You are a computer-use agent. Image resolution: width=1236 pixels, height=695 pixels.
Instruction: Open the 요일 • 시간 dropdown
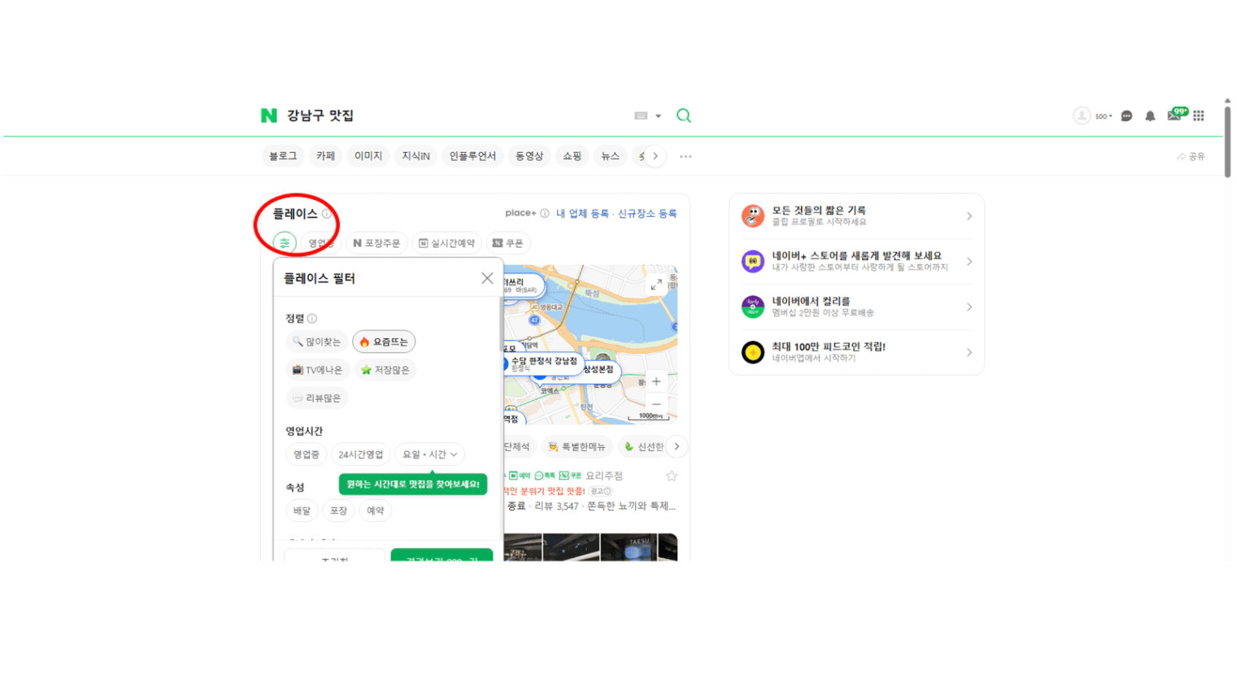click(430, 454)
